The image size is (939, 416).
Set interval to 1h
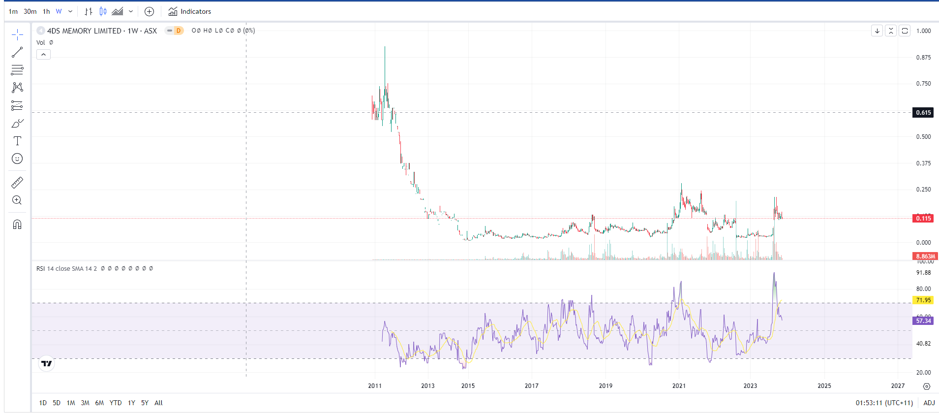(46, 11)
